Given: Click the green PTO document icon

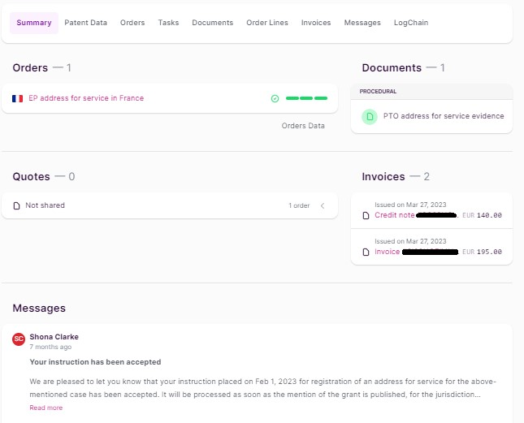Looking at the screenshot, I should point(369,117).
